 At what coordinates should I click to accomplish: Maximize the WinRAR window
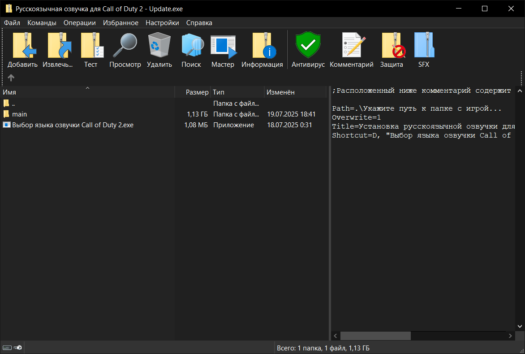click(485, 9)
